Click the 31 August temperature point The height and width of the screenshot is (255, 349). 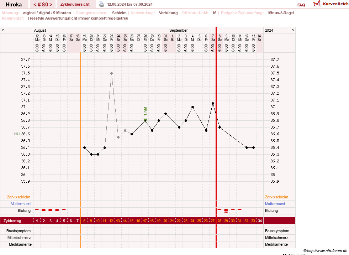pyautogui.click(x=165, y=114)
